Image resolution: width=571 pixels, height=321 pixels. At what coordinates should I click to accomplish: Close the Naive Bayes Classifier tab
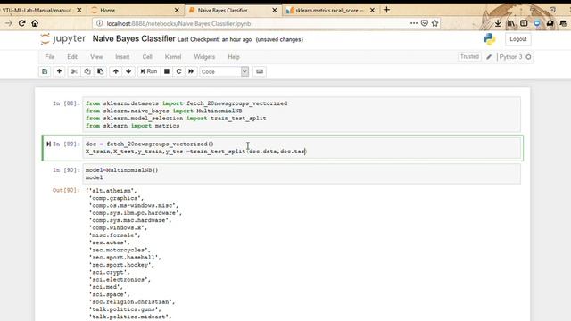coord(275,11)
